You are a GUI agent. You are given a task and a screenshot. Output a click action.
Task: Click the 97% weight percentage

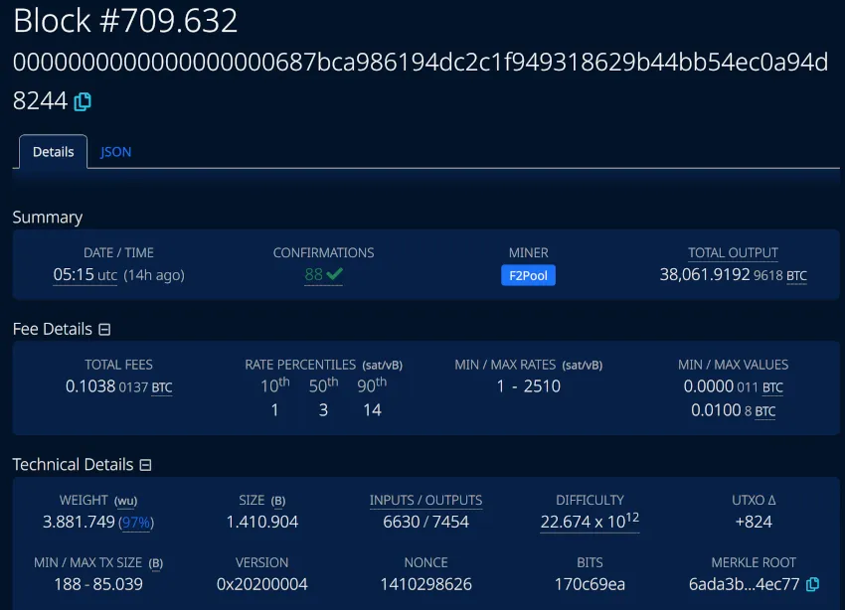(x=136, y=523)
